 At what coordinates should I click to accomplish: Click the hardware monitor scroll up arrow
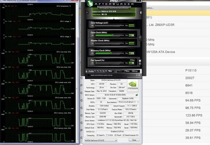(x=77, y=4)
